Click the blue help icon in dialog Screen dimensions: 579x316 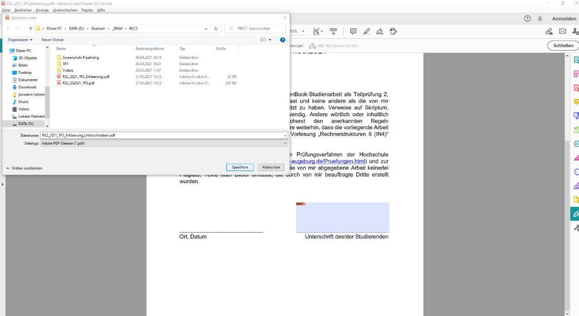282,40
